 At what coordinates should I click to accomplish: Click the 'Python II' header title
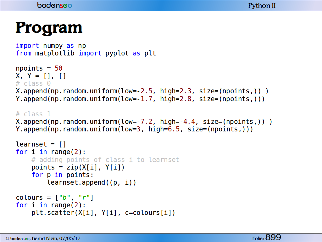262,6
